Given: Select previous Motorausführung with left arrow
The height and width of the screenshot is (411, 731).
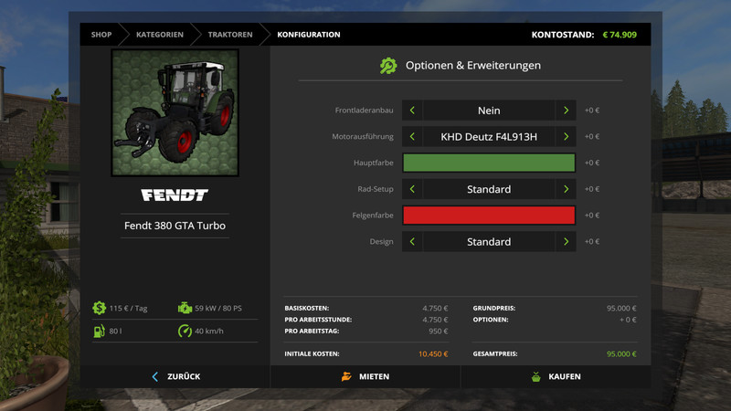Looking at the screenshot, I should click(412, 137).
